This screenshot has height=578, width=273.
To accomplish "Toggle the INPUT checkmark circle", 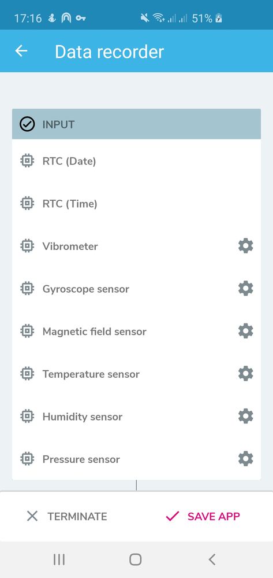I will click(x=27, y=124).
